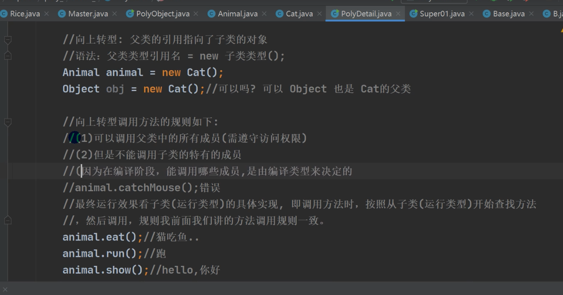The height and width of the screenshot is (295, 563).
Task: Collapse fold marker beside "//向上转型调用方法的规则如下" line
Action: pos(7,122)
